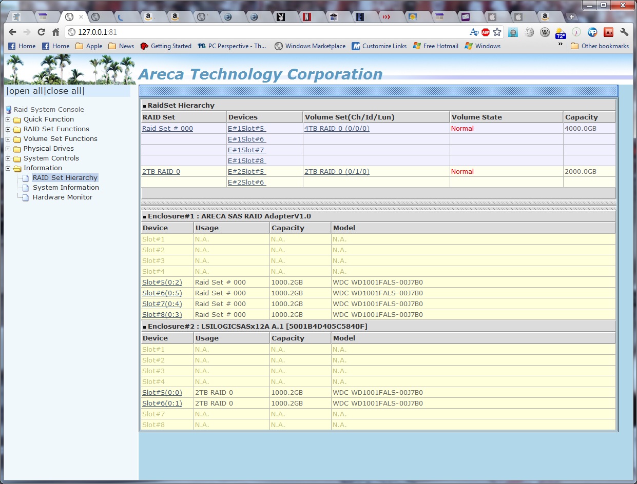Expand the System Controls node
This screenshot has width=637, height=484.
tap(8, 158)
